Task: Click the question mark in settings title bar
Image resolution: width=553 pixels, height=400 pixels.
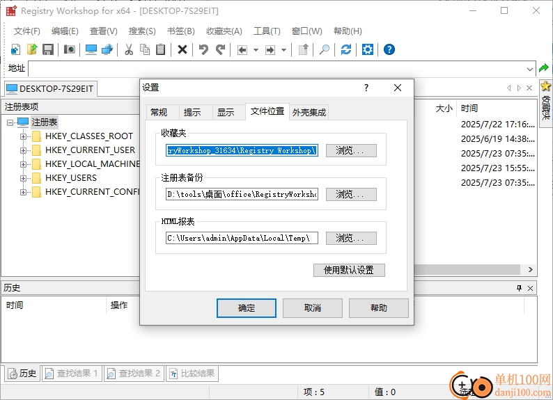Action: 366,88
